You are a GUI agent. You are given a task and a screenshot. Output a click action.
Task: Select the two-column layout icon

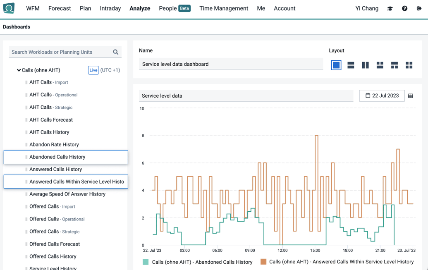(365, 65)
